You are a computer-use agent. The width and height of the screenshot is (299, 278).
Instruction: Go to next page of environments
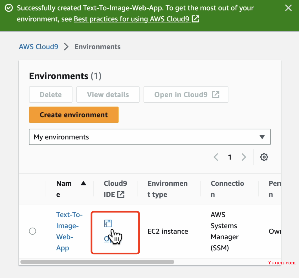coord(244,157)
